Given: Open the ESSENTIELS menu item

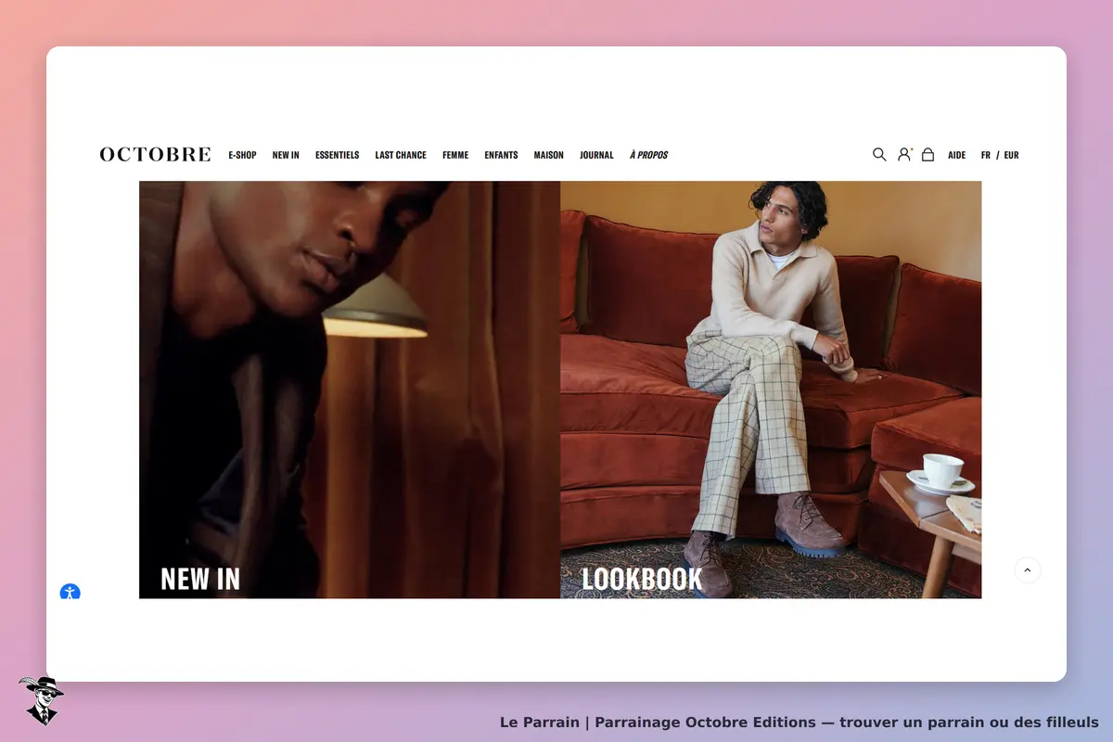Looking at the screenshot, I should 337,155.
